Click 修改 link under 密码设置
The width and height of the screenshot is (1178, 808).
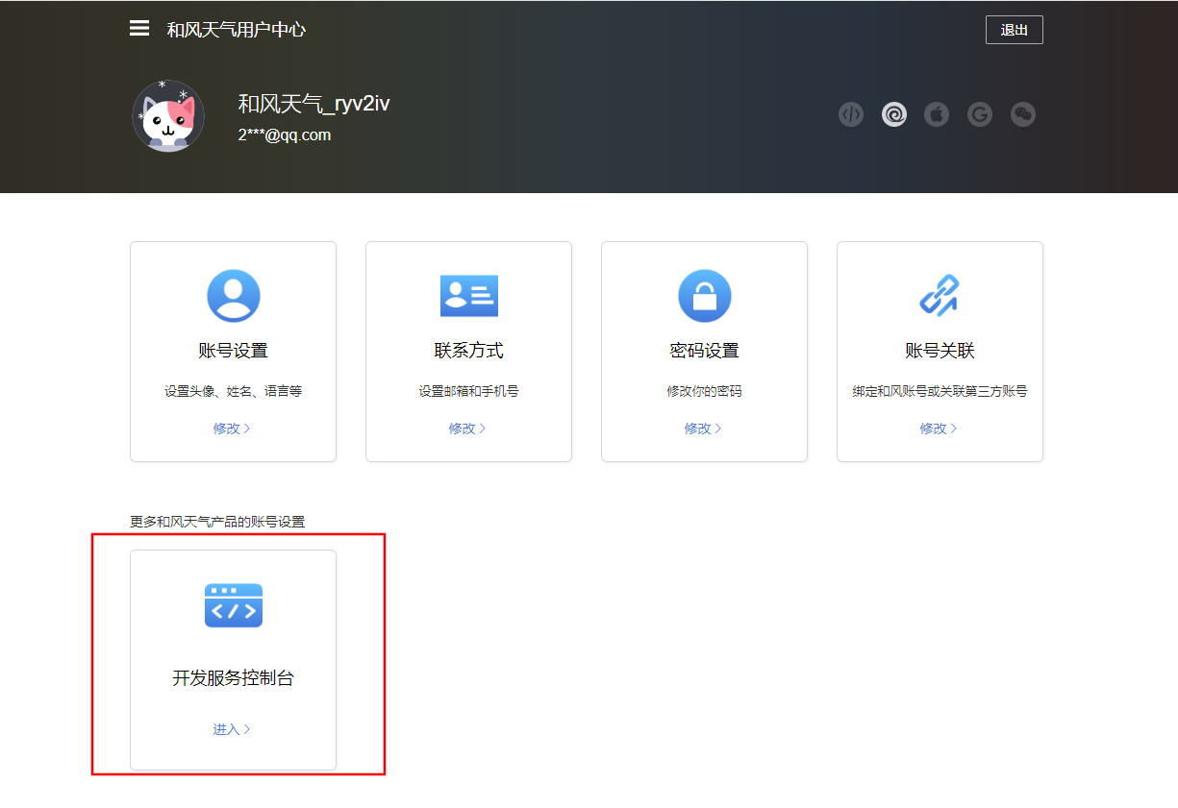703,428
